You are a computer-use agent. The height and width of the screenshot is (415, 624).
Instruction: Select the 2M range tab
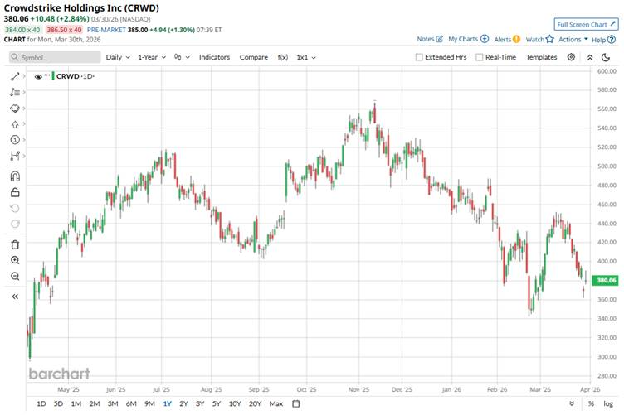coord(95,403)
